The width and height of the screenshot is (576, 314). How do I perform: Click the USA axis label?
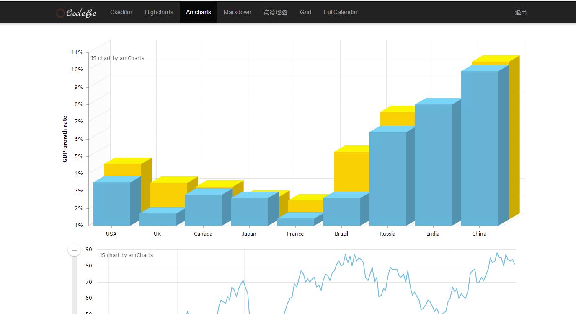pyautogui.click(x=111, y=234)
